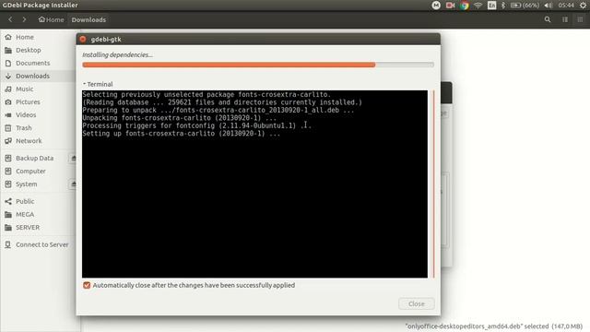The image size is (590, 332).
Task: Click the Home icon in the sidebar
Action: [8, 37]
